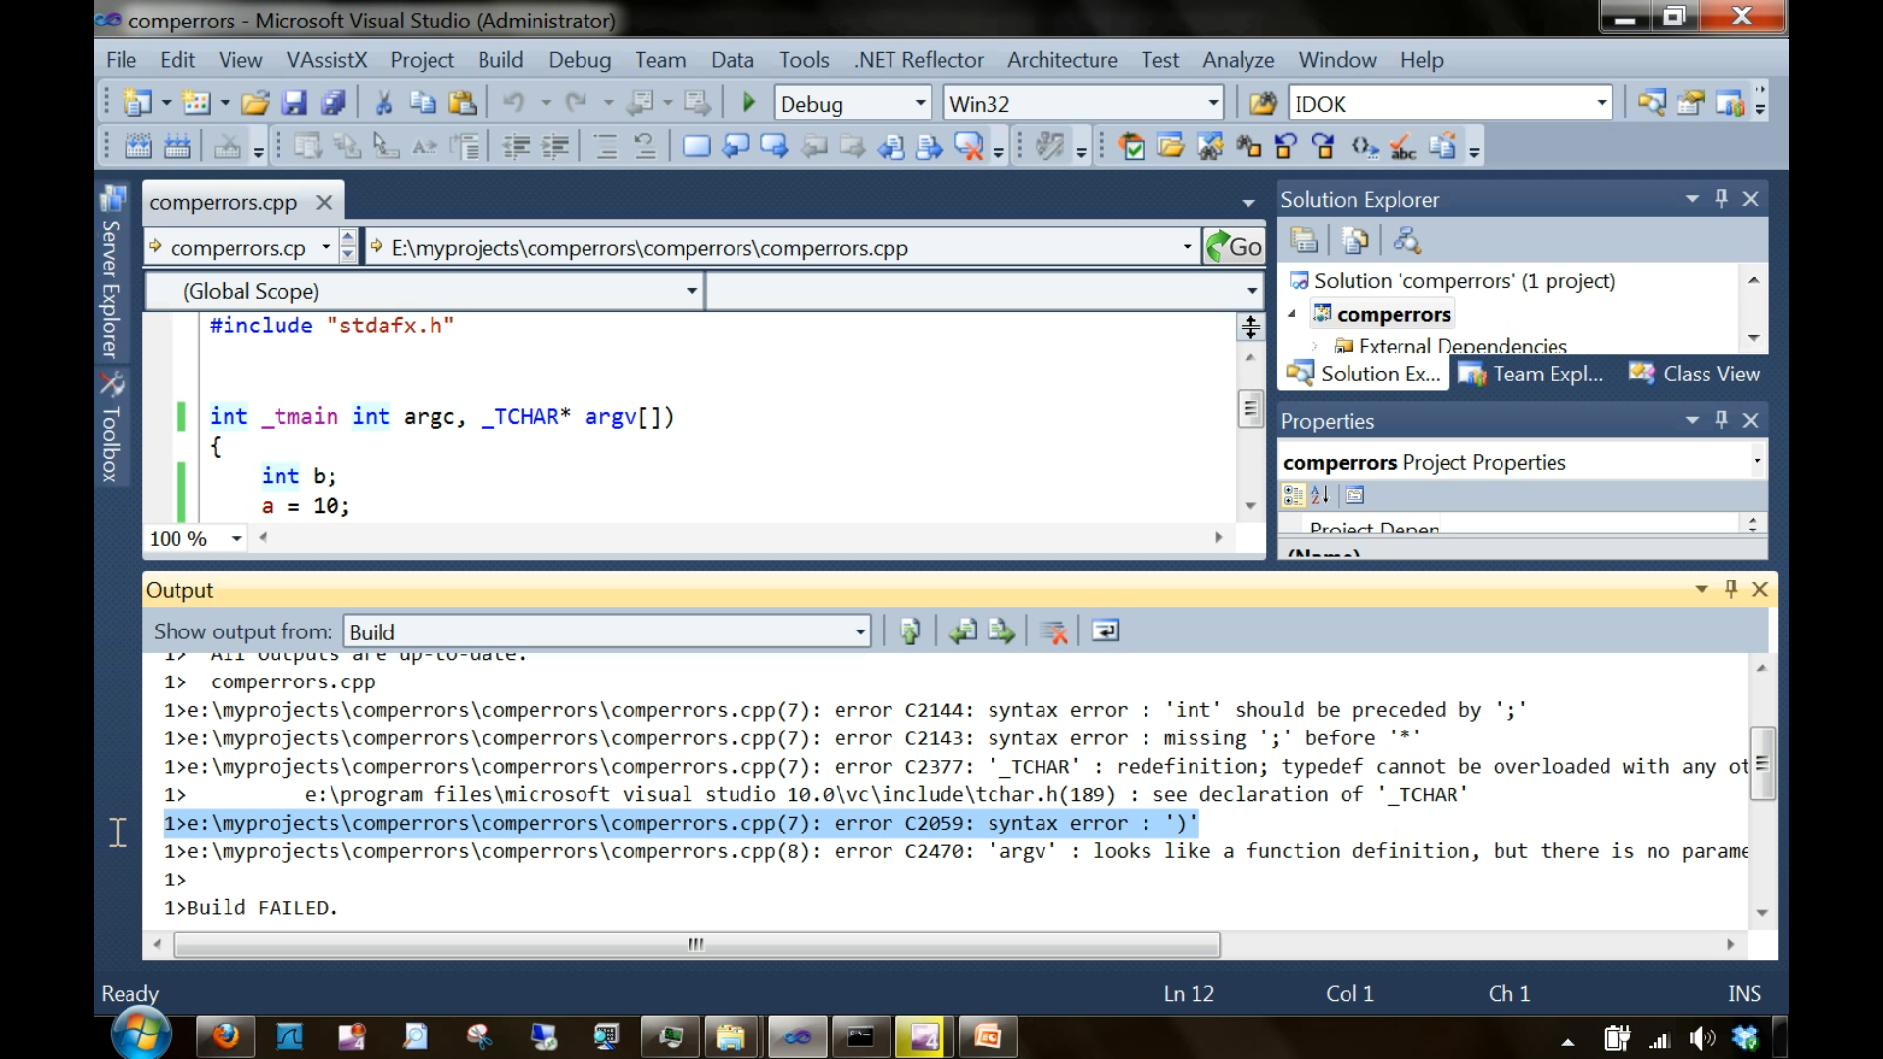The image size is (1883, 1059).
Task: Switch to the Class View tab
Action: point(1694,375)
